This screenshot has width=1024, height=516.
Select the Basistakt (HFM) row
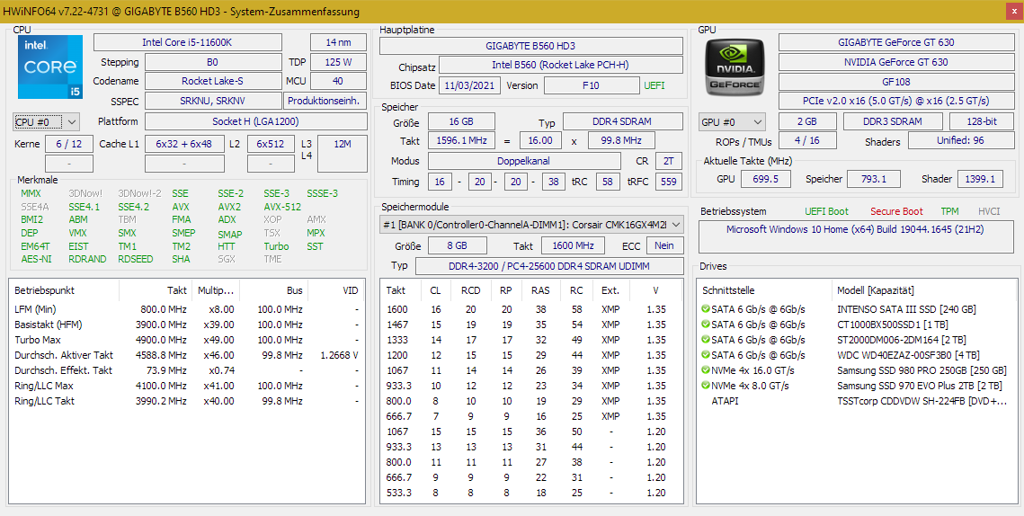click(187, 325)
